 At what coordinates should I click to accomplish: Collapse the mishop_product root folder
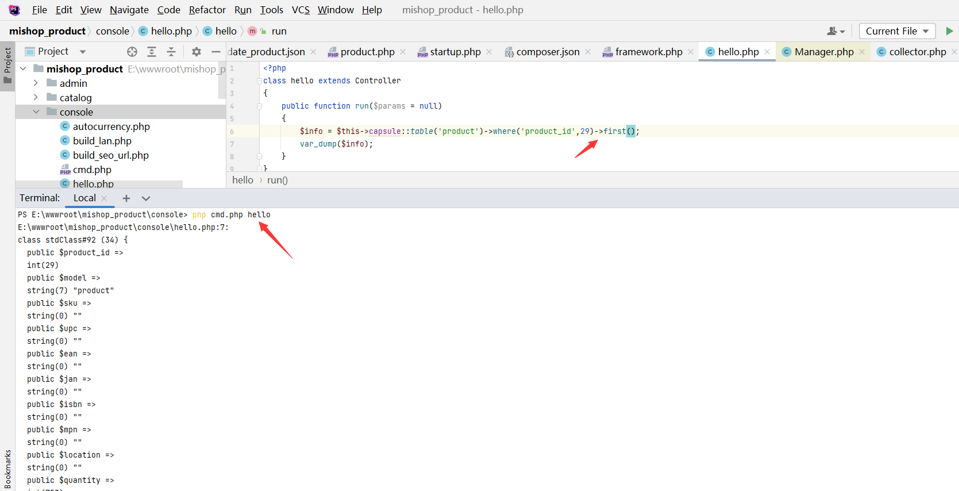point(23,69)
